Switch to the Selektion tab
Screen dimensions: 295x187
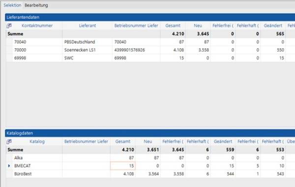coord(12,5)
